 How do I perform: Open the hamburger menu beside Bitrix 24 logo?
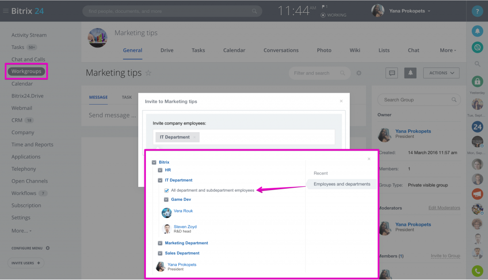(x=6, y=11)
